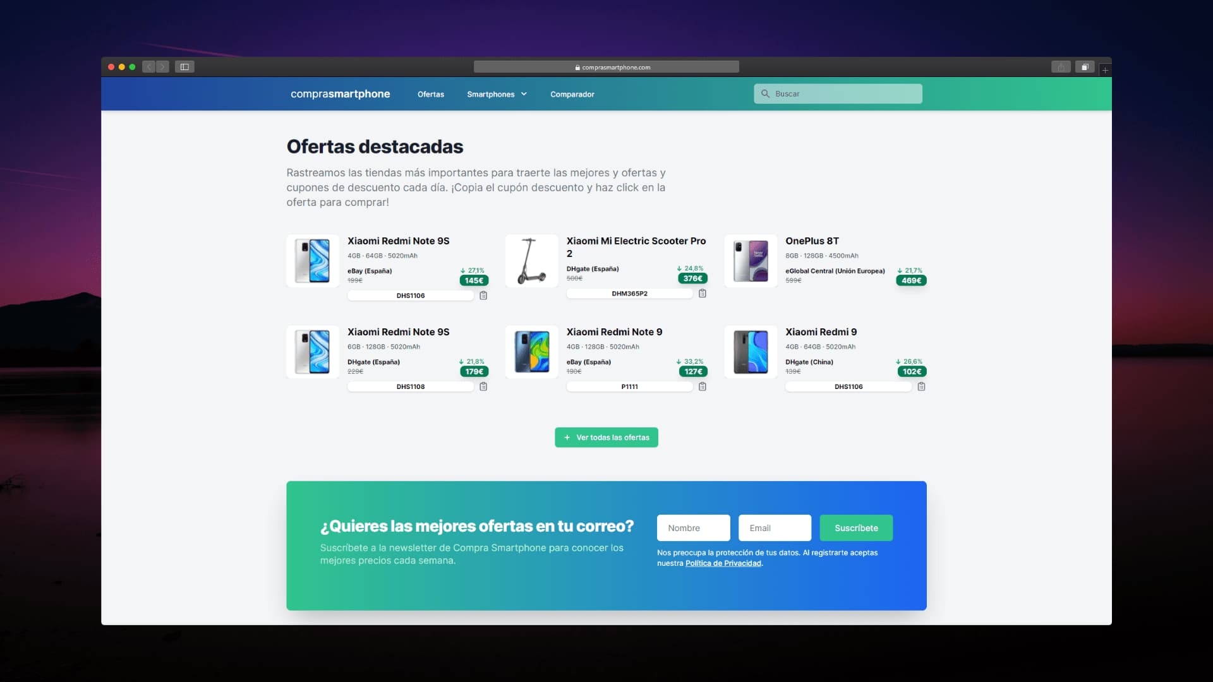Click the browser share icon
This screenshot has width=1213, height=682.
[x=1060, y=66]
